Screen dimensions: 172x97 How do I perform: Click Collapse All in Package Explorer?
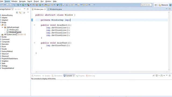pos(17,13)
